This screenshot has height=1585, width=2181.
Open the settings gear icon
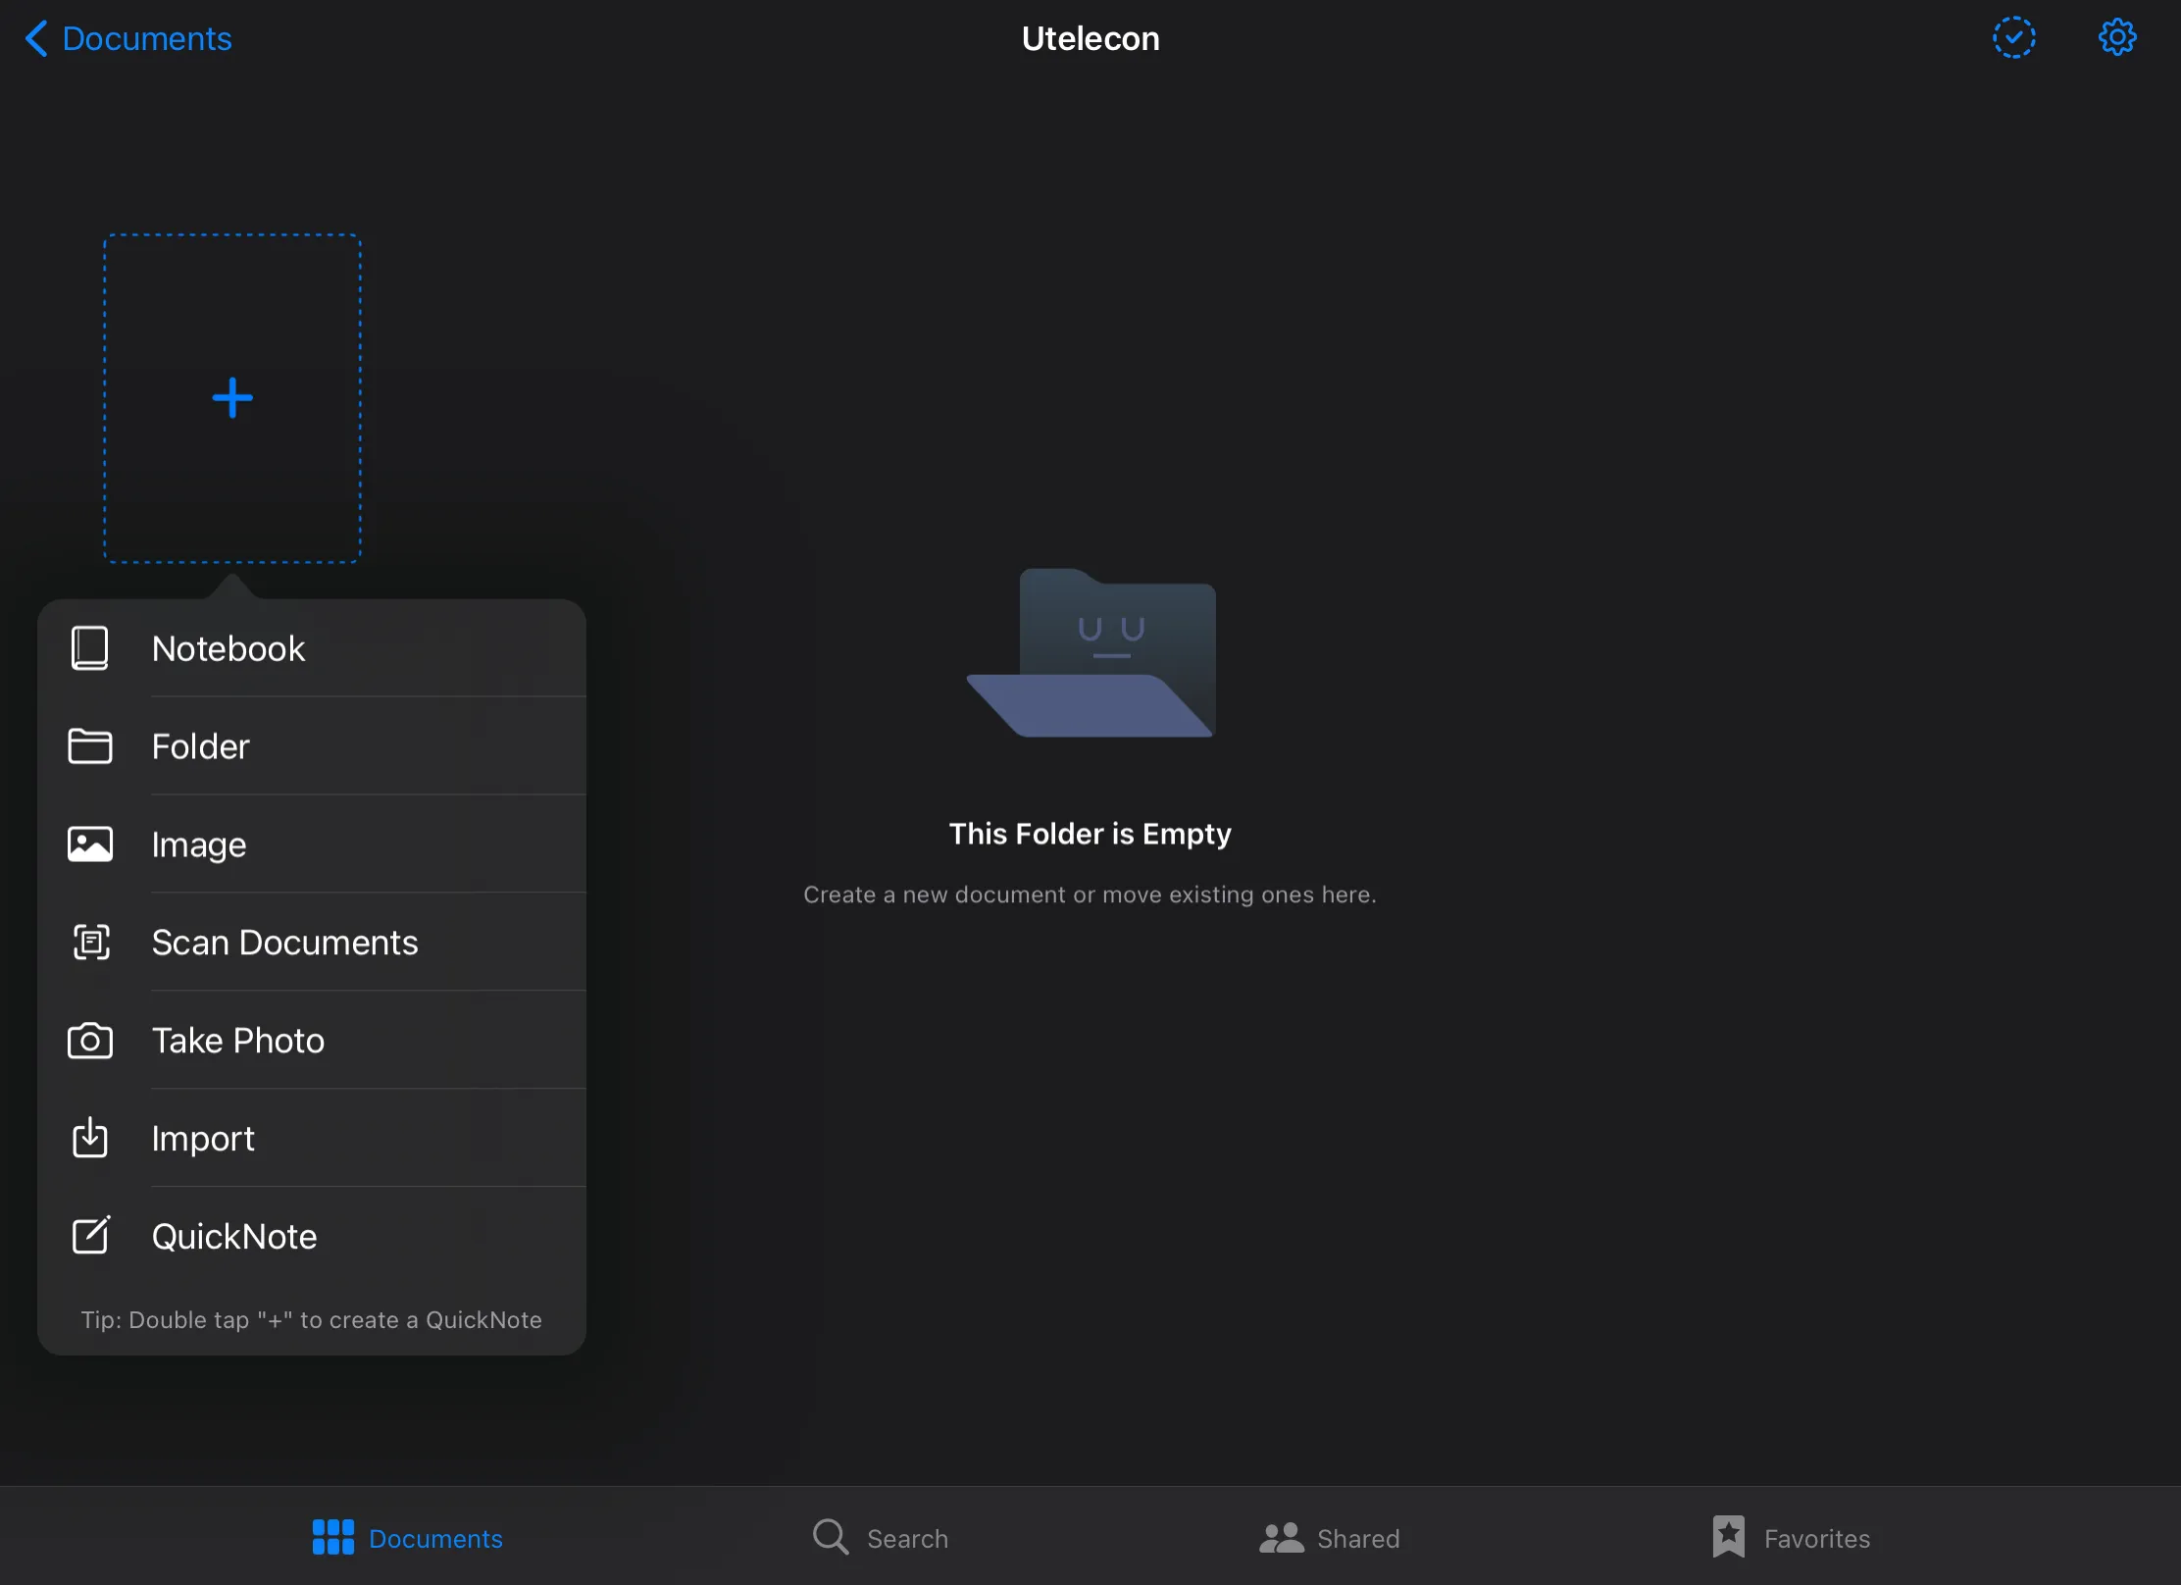(2116, 38)
